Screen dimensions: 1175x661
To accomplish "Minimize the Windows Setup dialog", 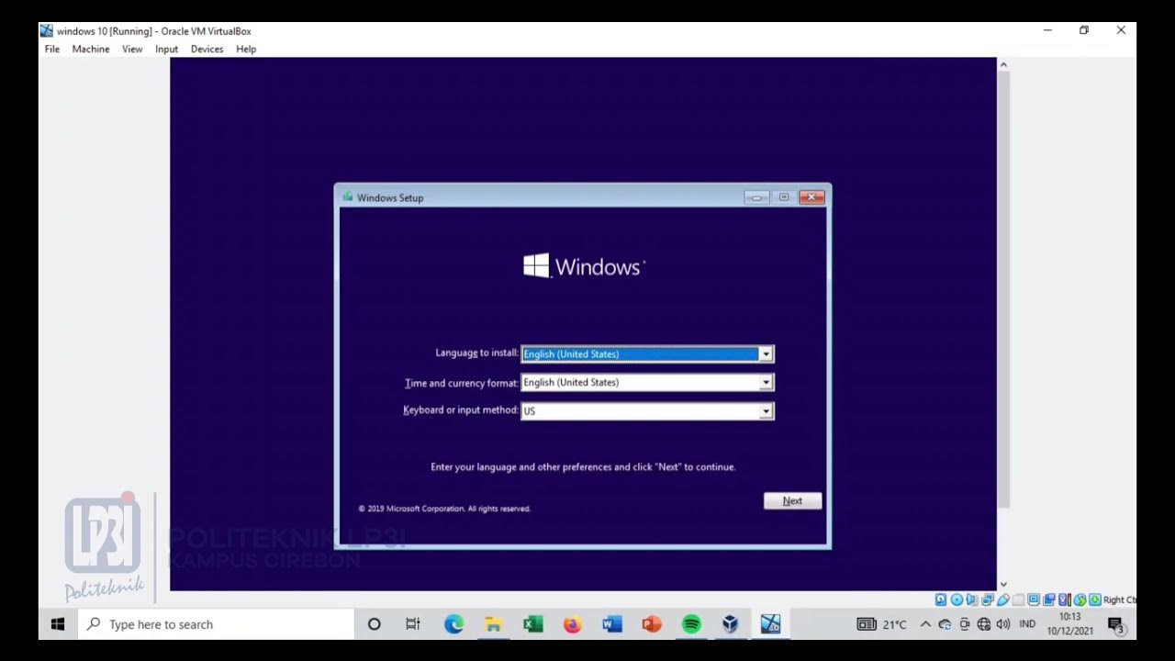I will pyautogui.click(x=756, y=197).
